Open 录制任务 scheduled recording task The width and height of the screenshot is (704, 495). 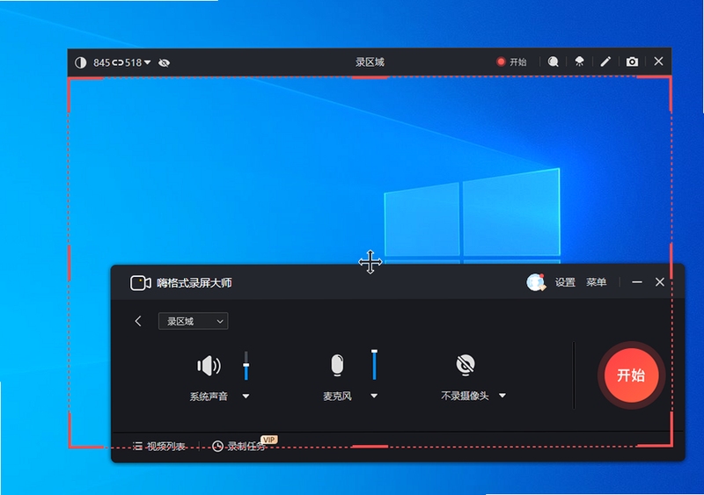tap(238, 446)
